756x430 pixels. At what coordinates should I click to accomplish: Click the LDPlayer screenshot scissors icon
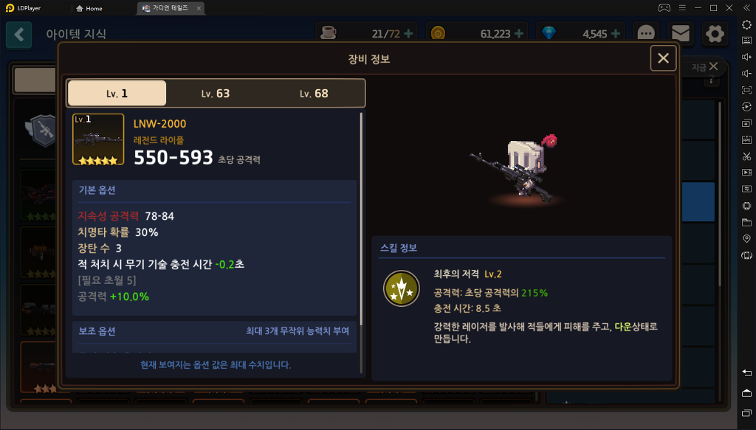click(746, 156)
